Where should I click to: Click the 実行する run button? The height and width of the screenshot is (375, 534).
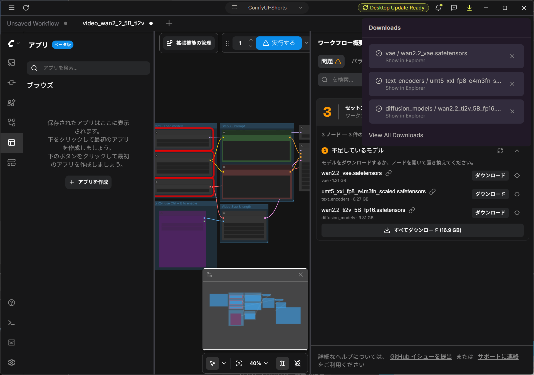tap(279, 43)
